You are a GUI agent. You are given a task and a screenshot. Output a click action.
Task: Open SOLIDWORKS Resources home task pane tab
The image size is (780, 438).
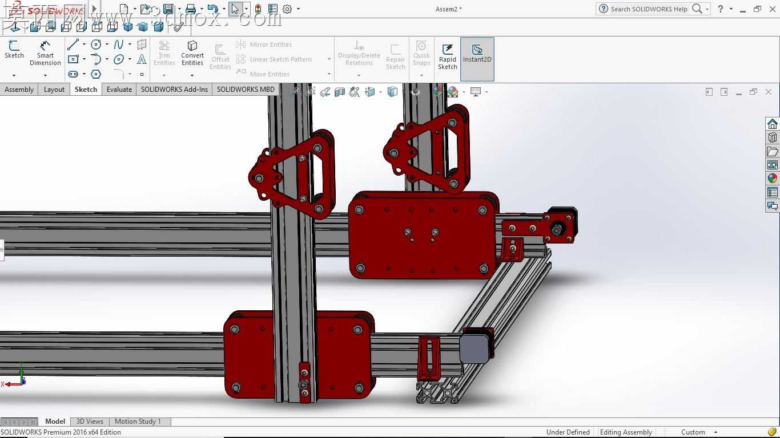[773, 124]
